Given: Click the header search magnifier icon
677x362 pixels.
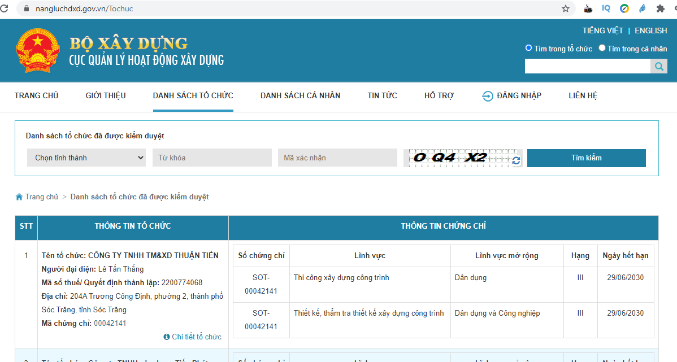Looking at the screenshot, I should click(x=659, y=67).
